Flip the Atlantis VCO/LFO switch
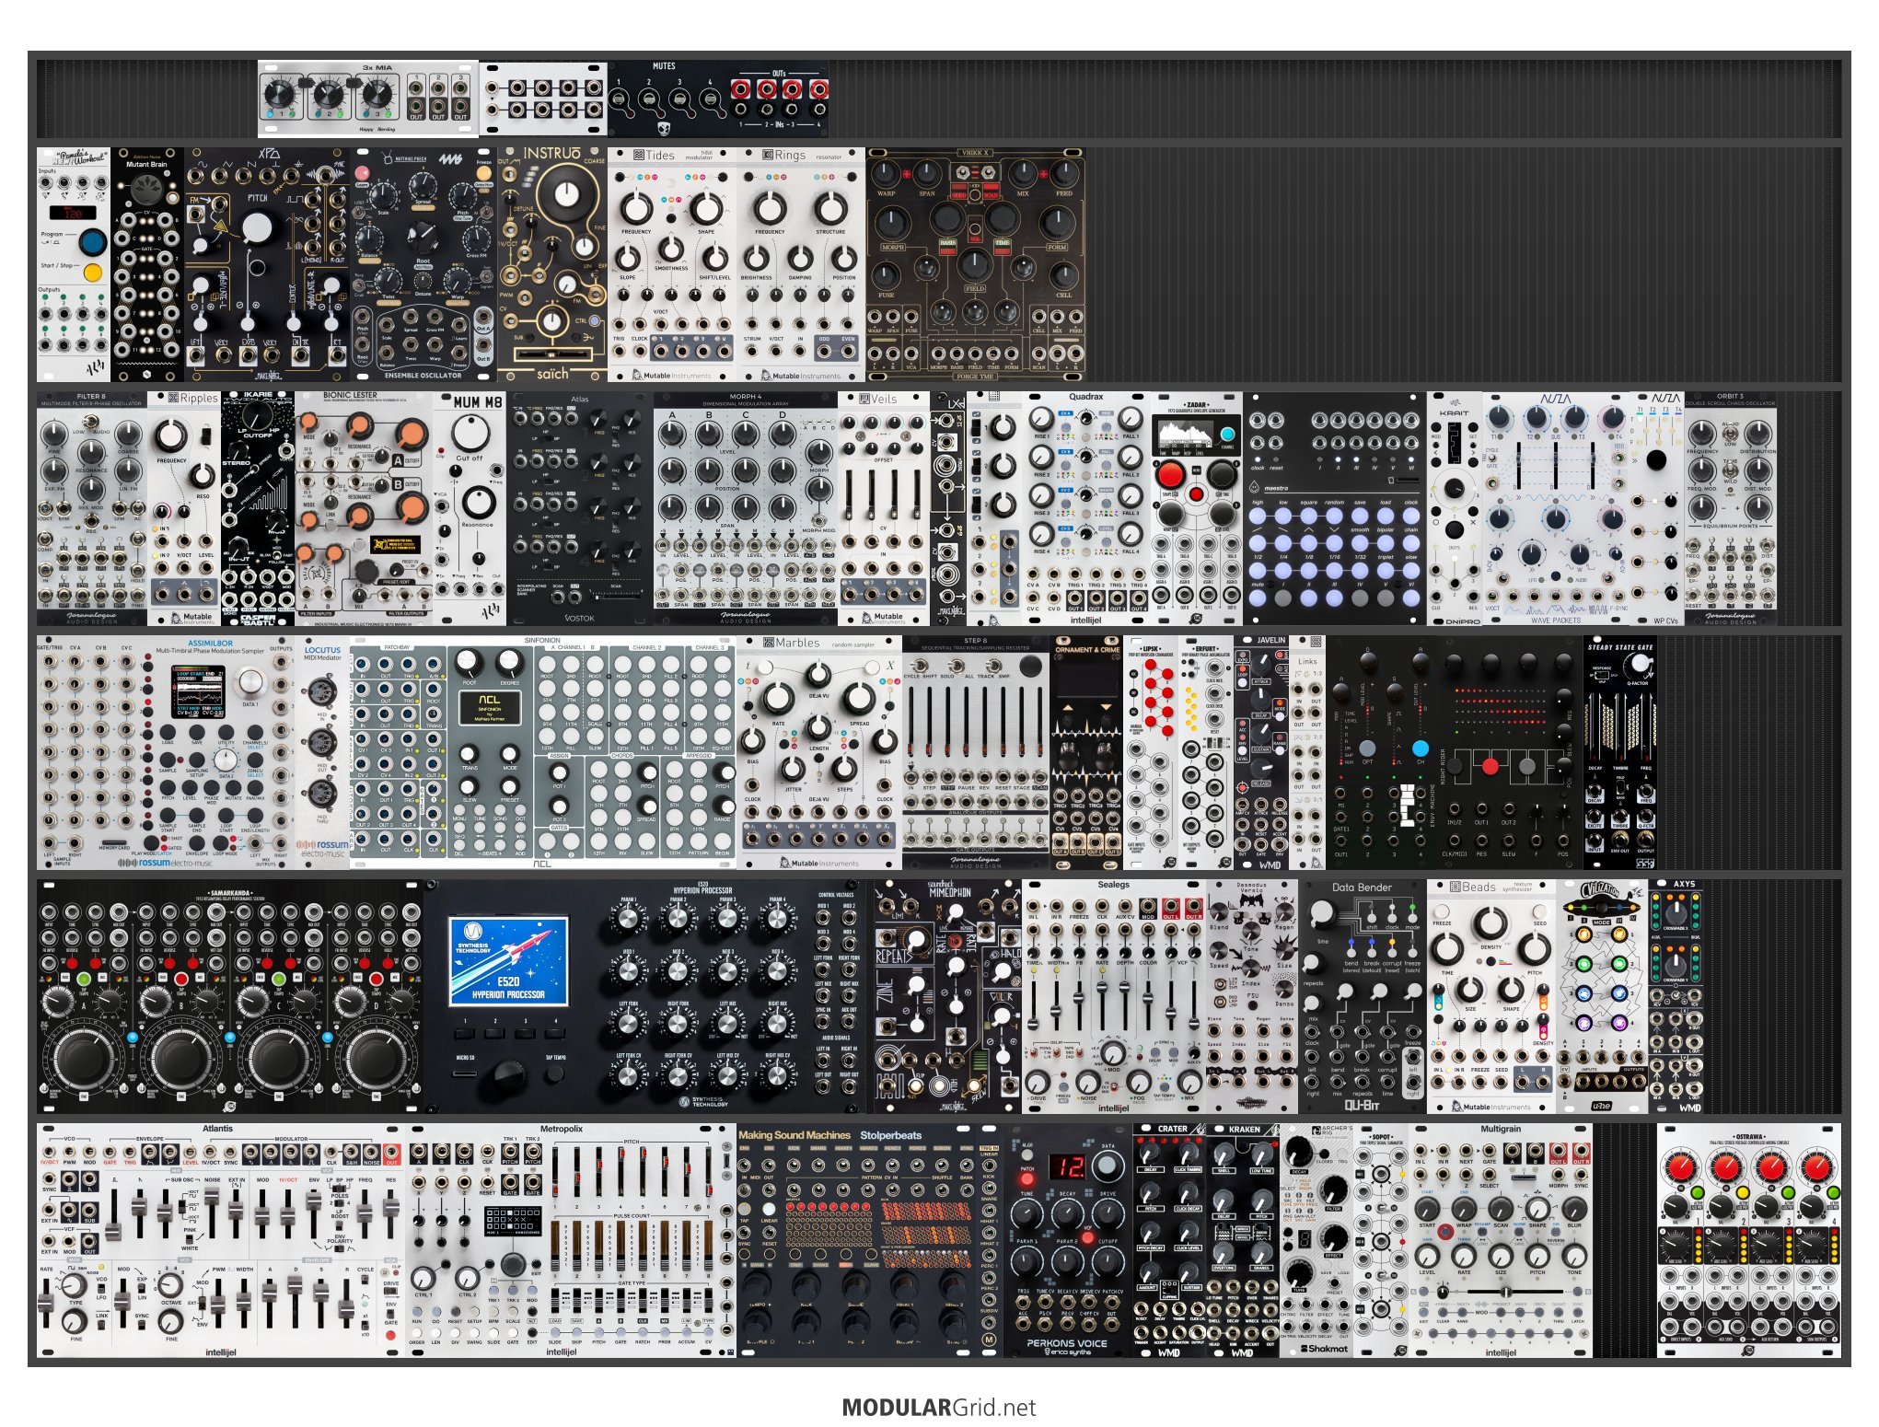 [102, 1290]
